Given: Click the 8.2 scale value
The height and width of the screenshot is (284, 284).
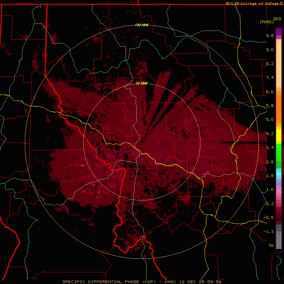Looking at the screenshot, I should (270, 63).
